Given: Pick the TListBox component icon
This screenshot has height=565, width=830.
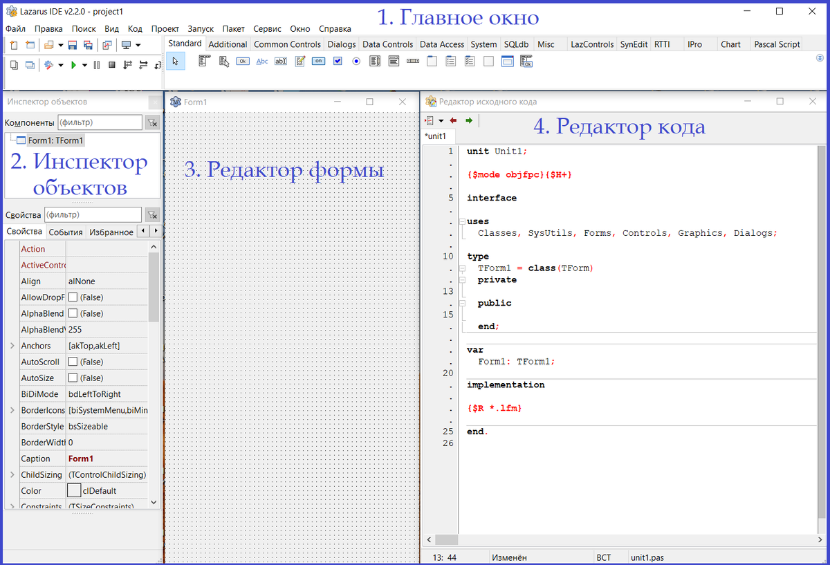Looking at the screenshot, I should click(x=375, y=62).
